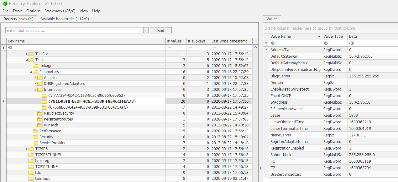
Task: Select the Linkage folder icon
Action: click(35, 66)
